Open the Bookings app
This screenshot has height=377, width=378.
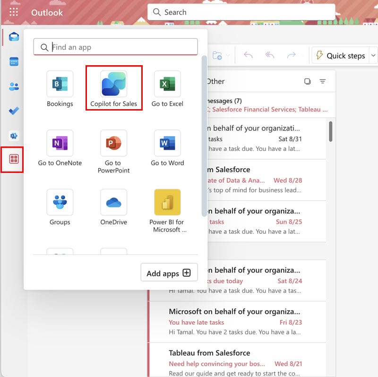[60, 89]
